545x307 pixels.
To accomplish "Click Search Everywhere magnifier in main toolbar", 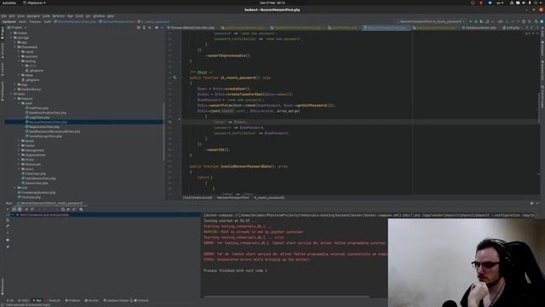I will [x=536, y=21].
